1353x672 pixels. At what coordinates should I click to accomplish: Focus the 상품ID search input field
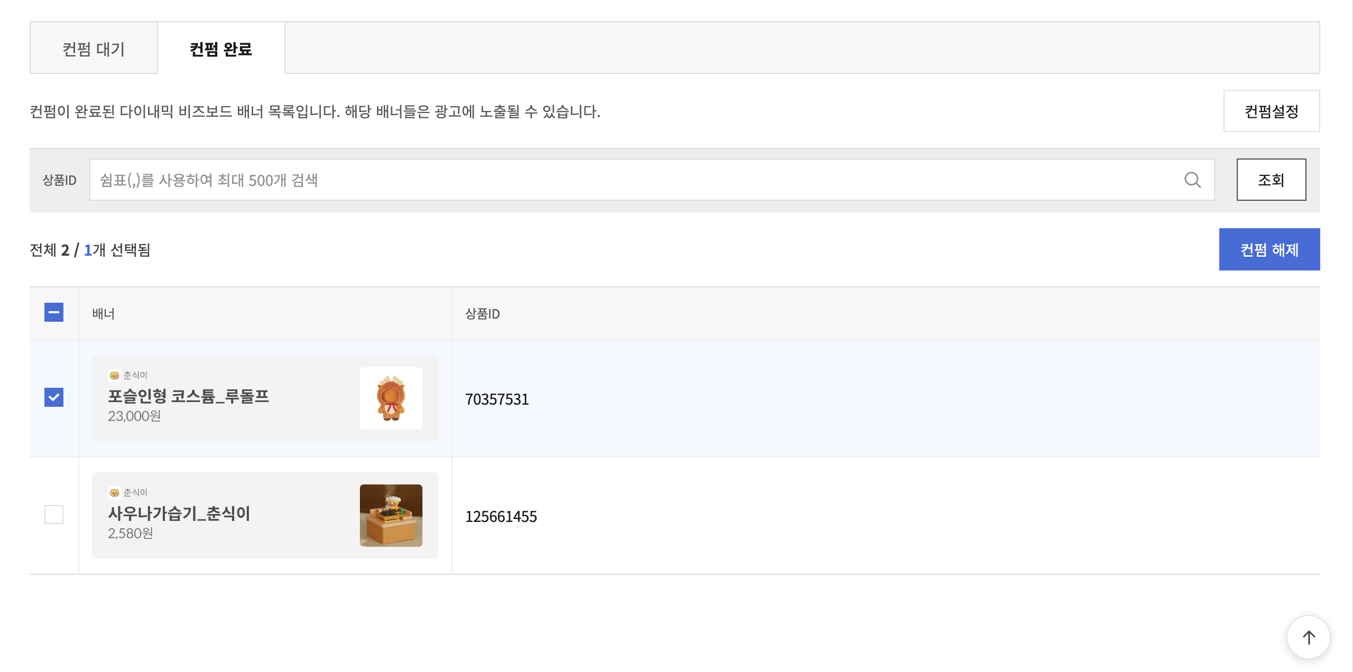(x=634, y=180)
